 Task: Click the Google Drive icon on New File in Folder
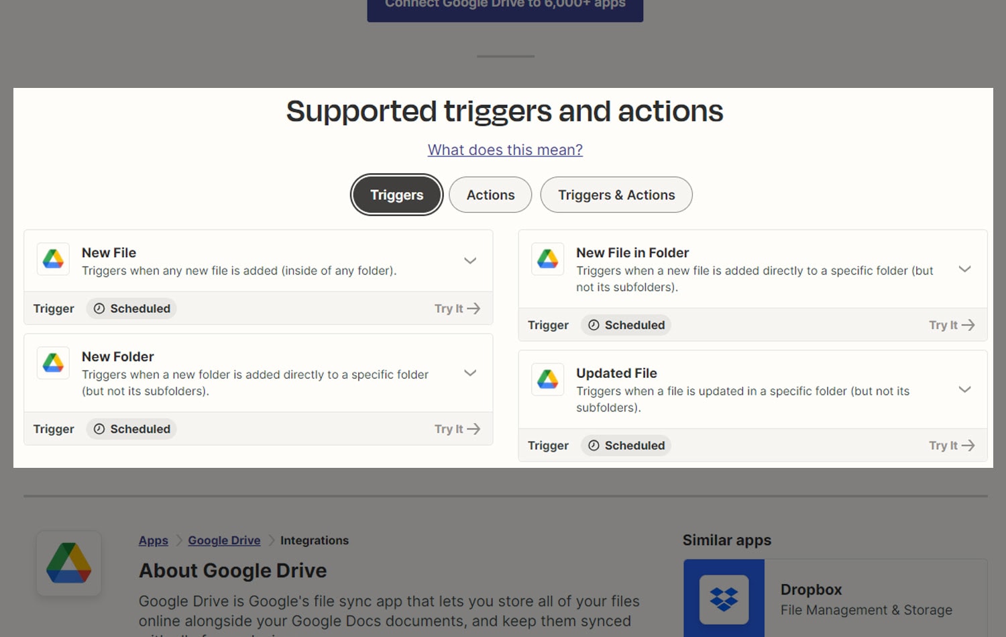point(547,259)
